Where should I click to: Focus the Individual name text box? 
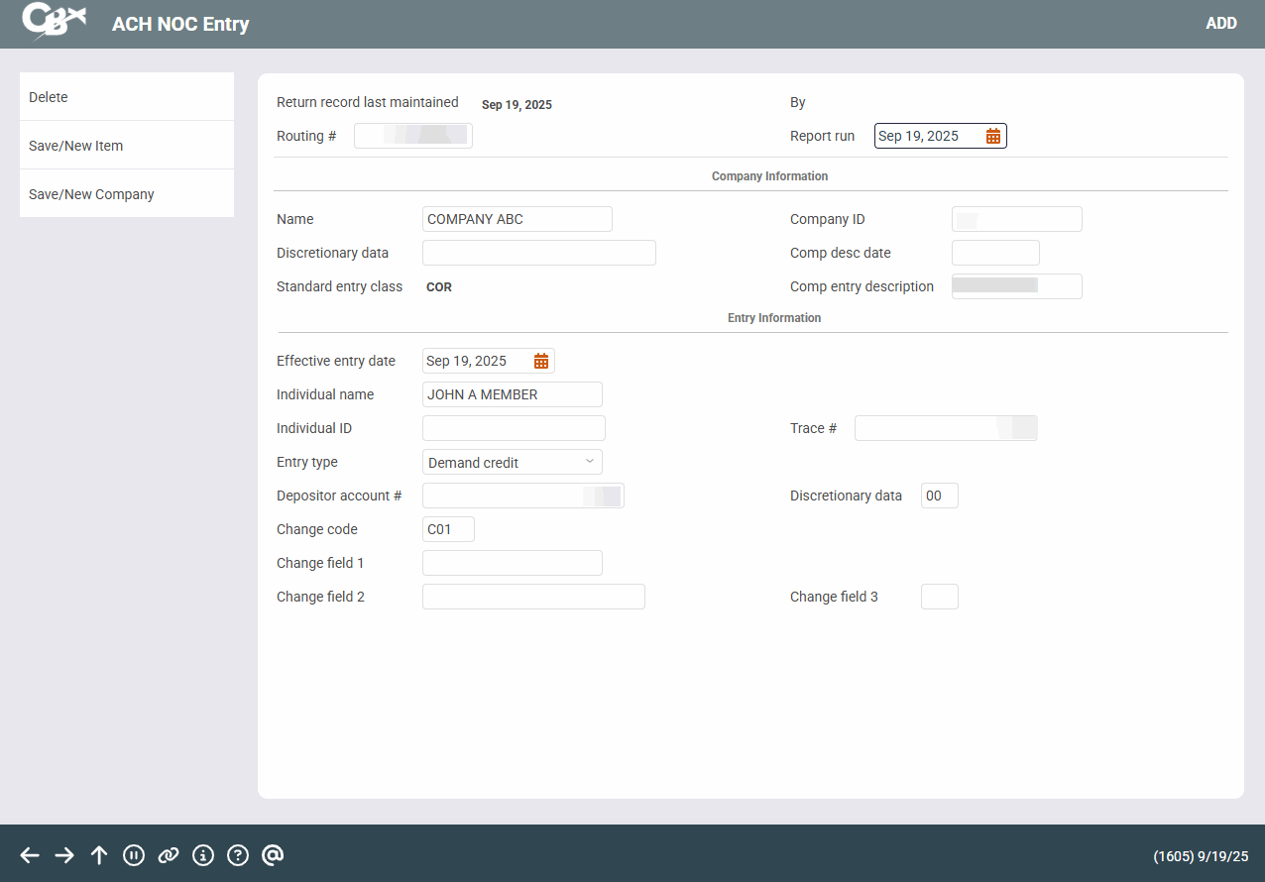click(x=512, y=394)
